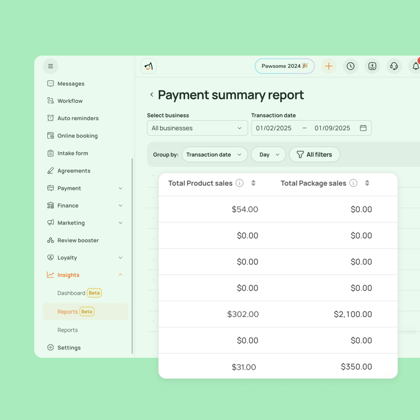Click the Payment summary report title
The height and width of the screenshot is (420, 420).
pos(231,95)
